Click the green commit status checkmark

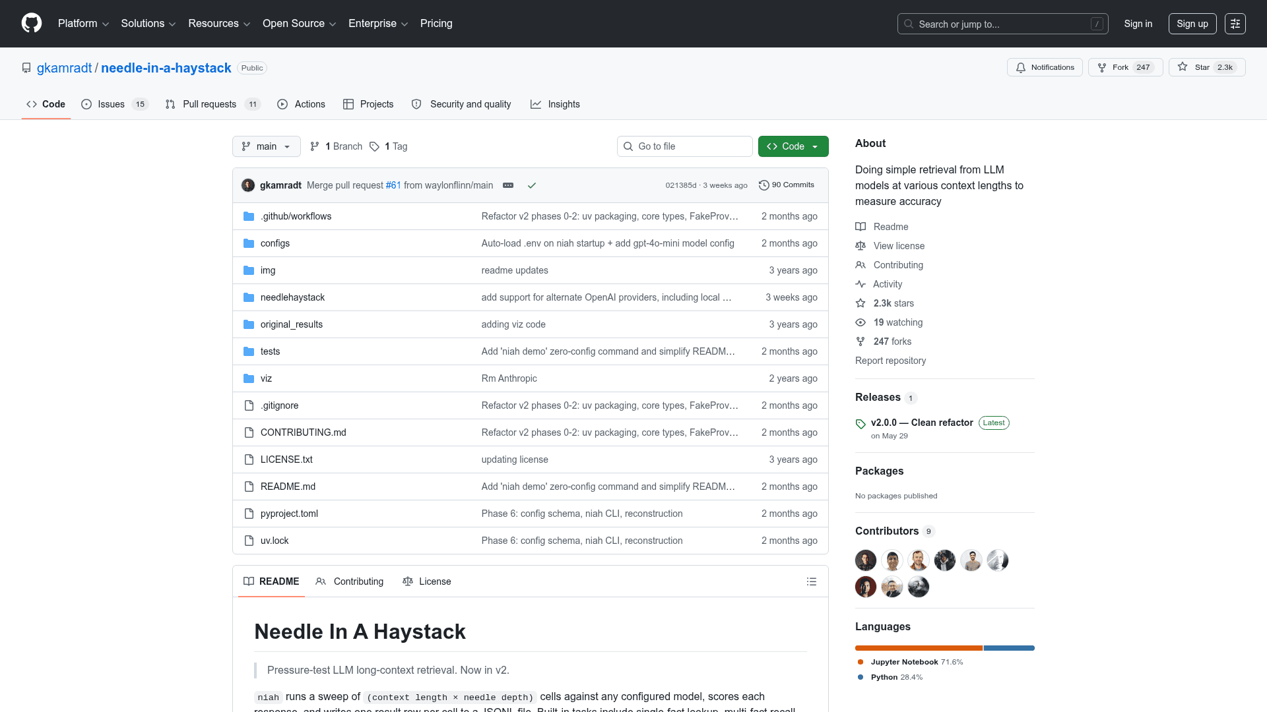coord(532,185)
